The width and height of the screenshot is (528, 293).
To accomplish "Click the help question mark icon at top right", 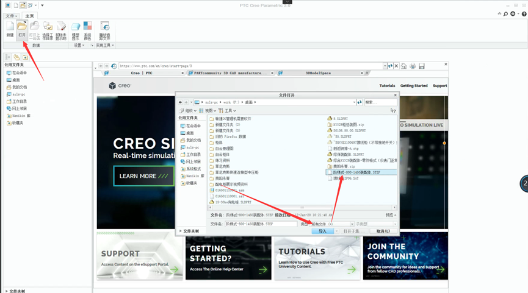I will click(524, 14).
